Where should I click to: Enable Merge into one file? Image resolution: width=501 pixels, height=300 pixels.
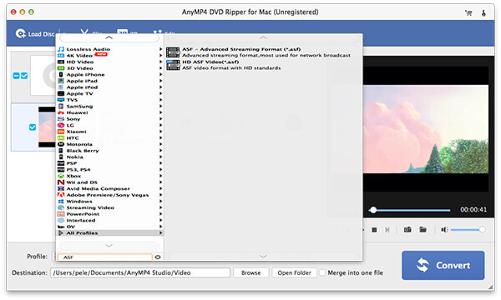coord(322,272)
